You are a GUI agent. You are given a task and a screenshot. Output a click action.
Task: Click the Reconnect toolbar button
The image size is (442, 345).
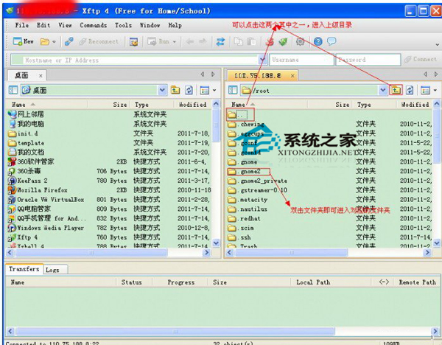point(99,42)
